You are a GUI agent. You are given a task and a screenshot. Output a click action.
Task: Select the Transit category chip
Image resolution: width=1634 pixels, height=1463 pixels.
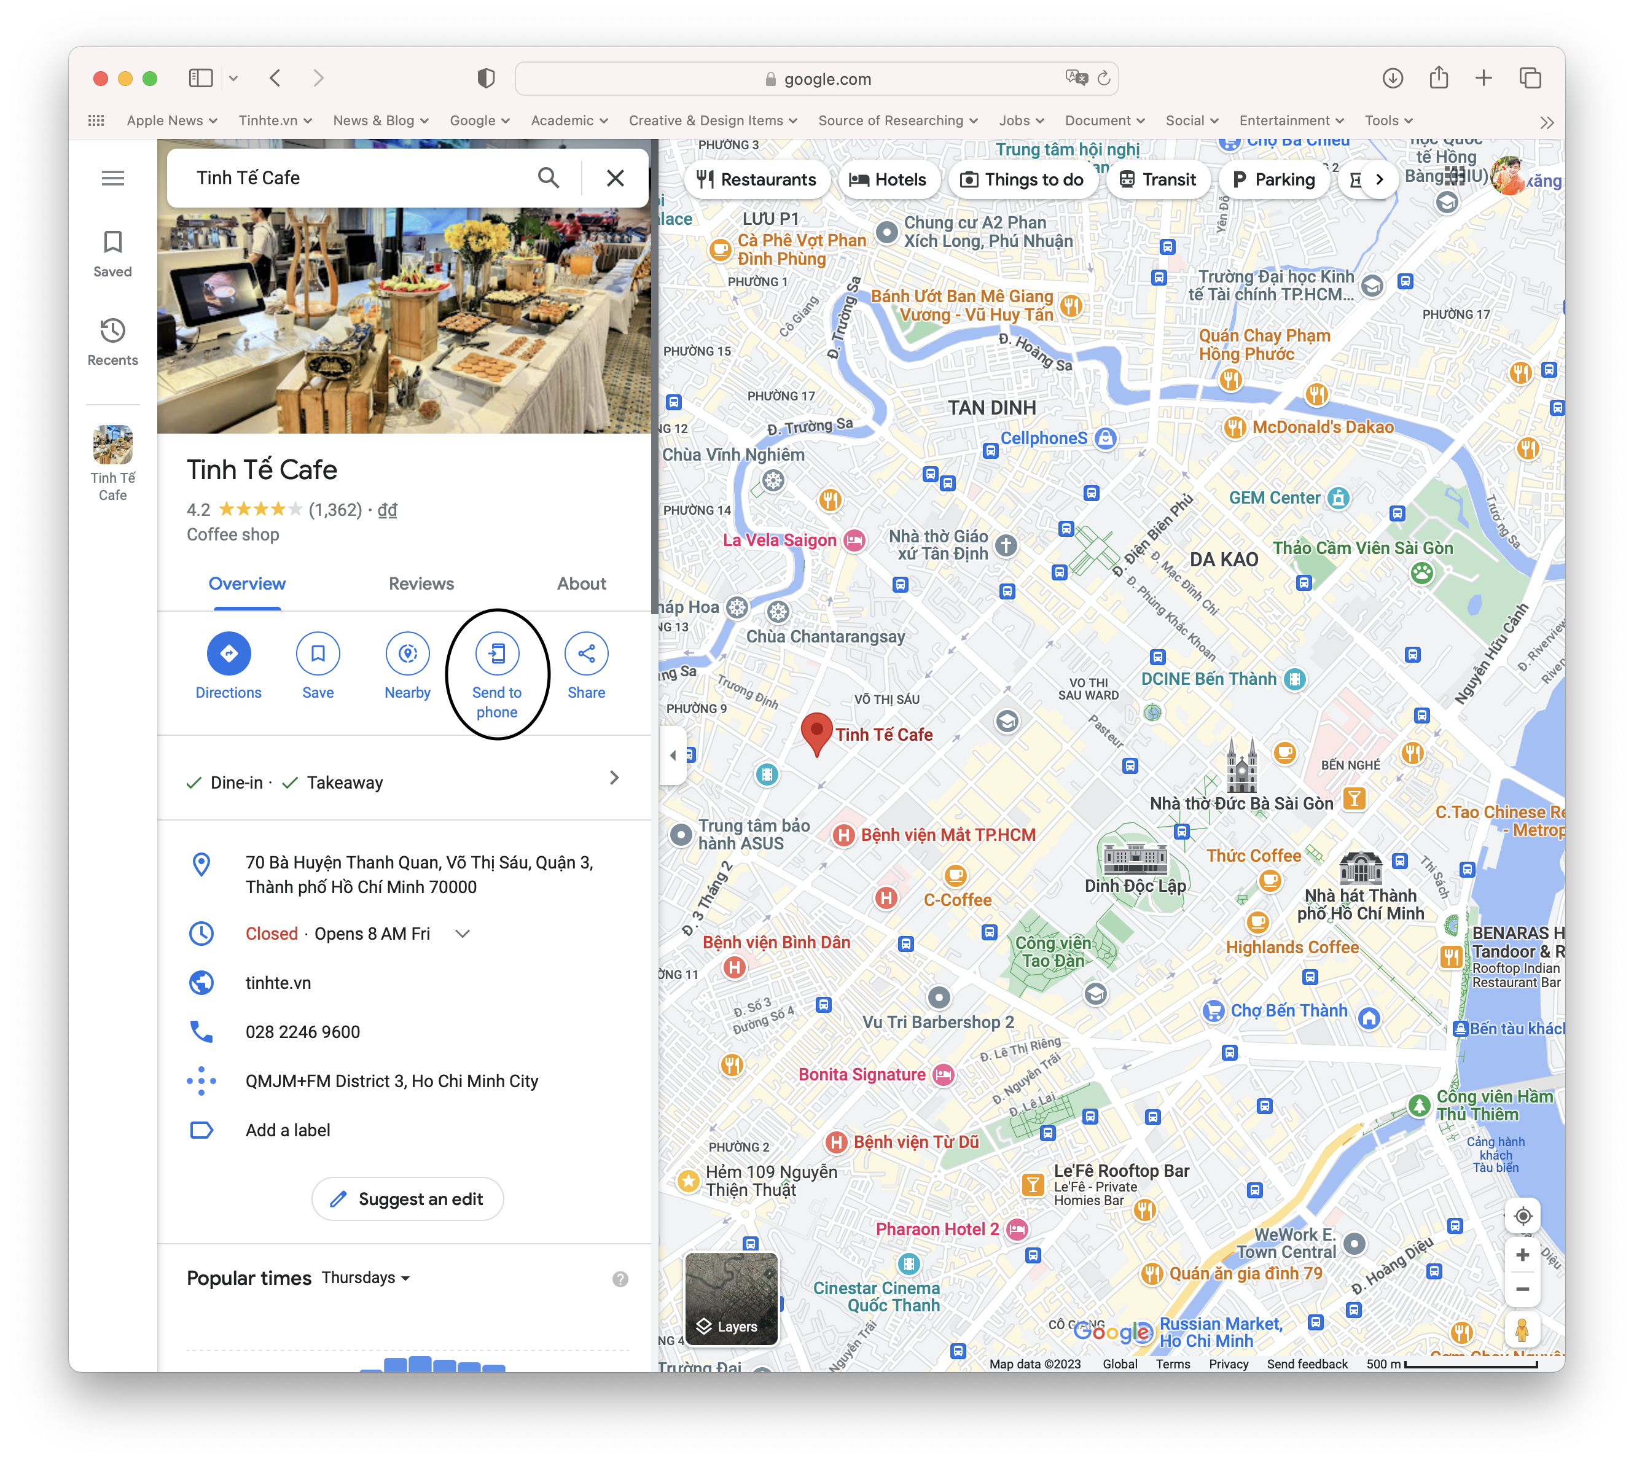[1157, 179]
